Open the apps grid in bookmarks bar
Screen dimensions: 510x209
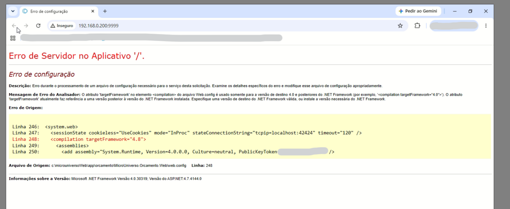[x=13, y=38]
